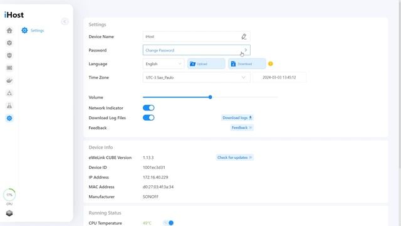Click the Device Name input field
Viewport: 401px width, 226px height.
(x=196, y=36)
